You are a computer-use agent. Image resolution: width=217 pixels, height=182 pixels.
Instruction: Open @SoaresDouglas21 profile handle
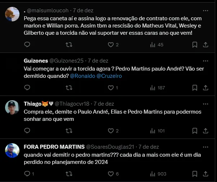109,147
